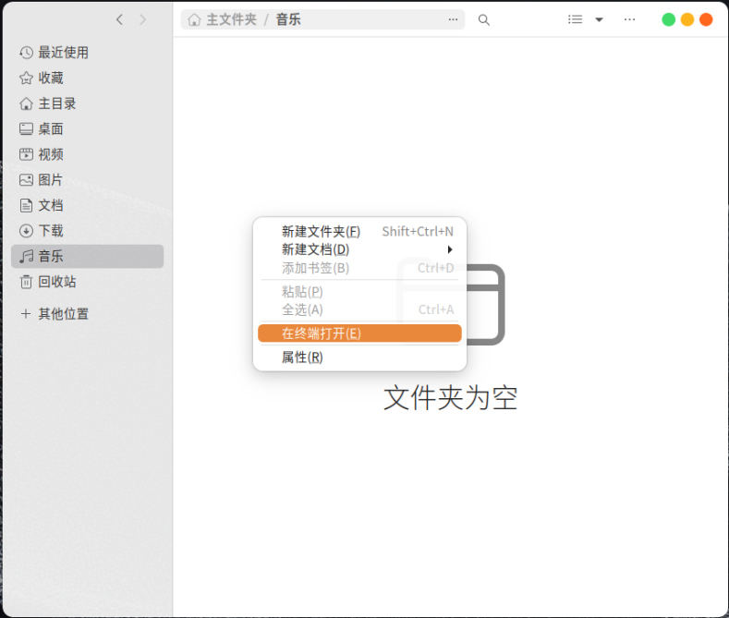Click the green window control button
The image size is (729, 618).
(x=669, y=19)
